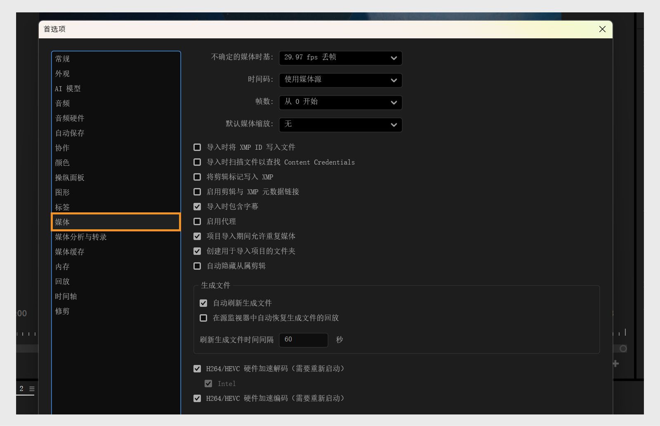
Task: Enable 启用剪辑与 XMP 元数据链接
Action: pos(197,191)
